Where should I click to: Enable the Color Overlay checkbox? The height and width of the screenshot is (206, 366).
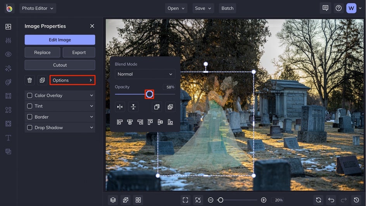point(30,95)
